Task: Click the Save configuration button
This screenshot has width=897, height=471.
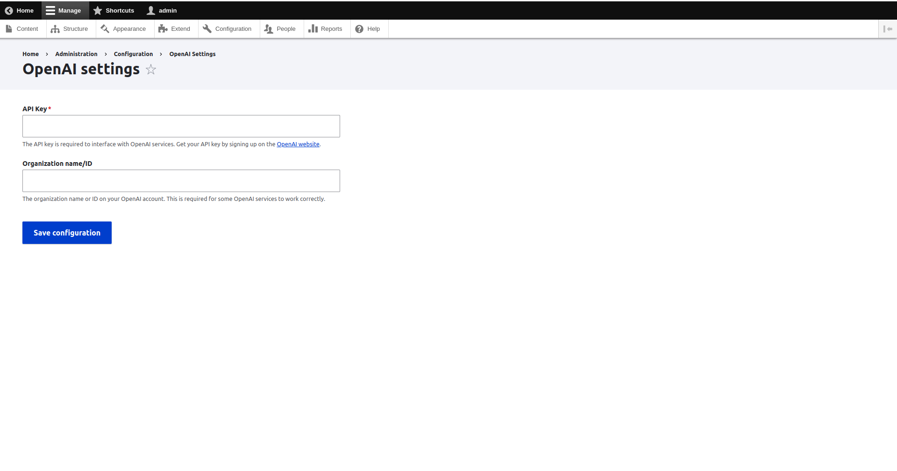Action: (x=67, y=233)
